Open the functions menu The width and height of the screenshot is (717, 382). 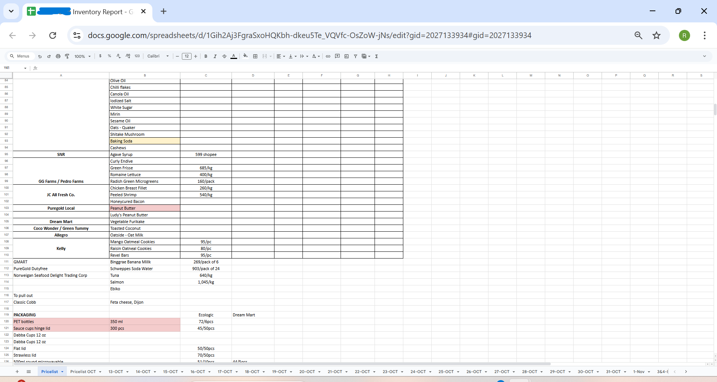[x=376, y=56]
